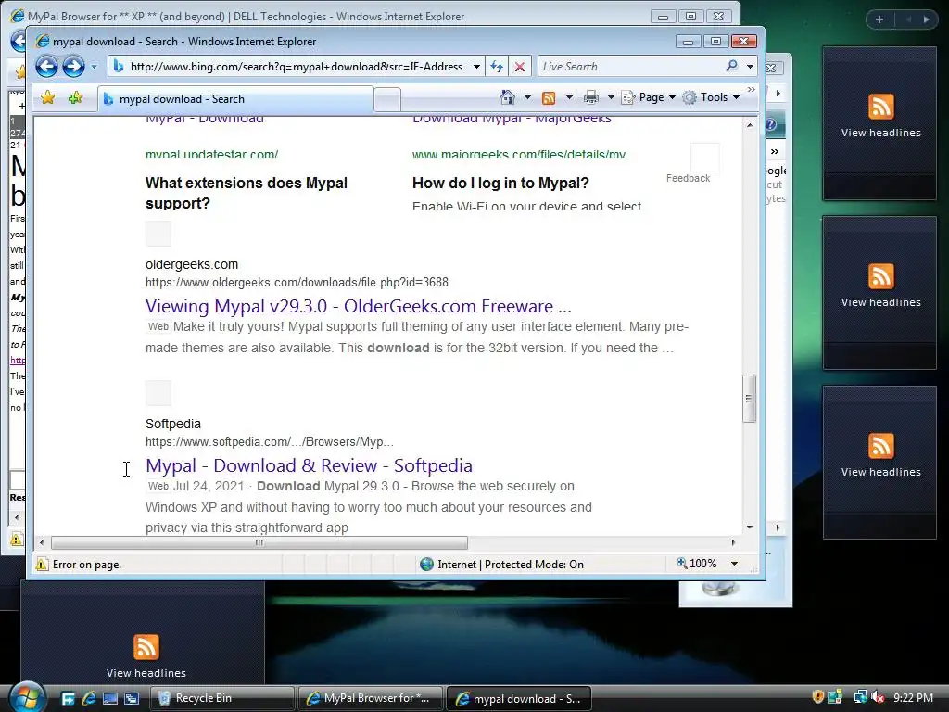
Task: Click the Softpedia site favicon placeholder
Action: 158,393
